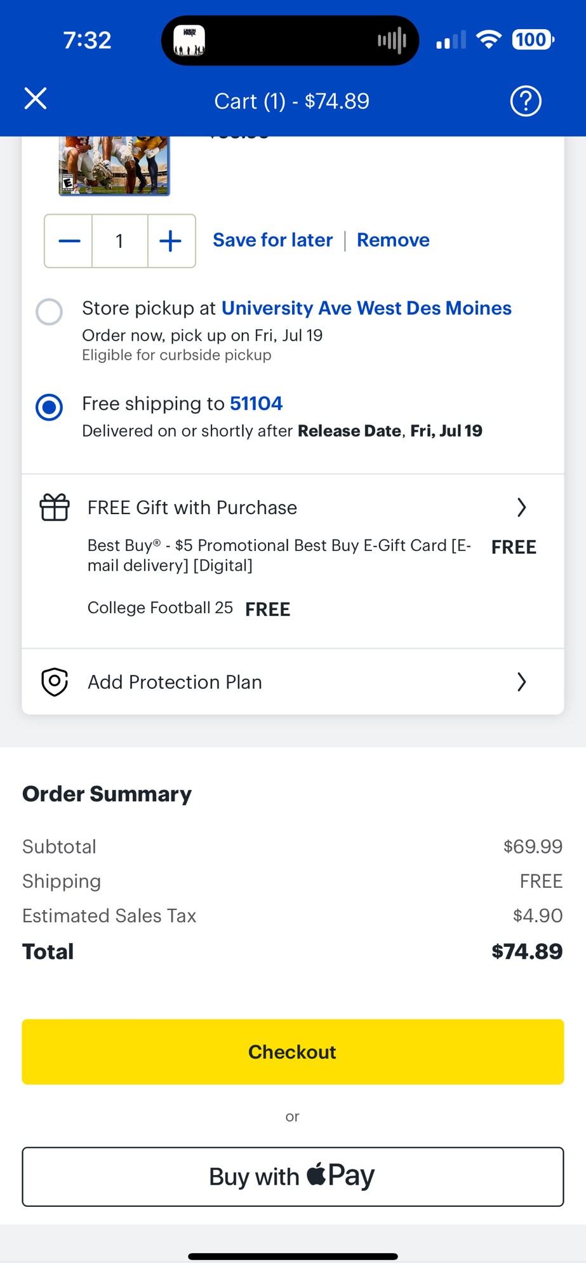586x1271 pixels.
Task: Tap the gift box icon
Action: click(x=55, y=507)
